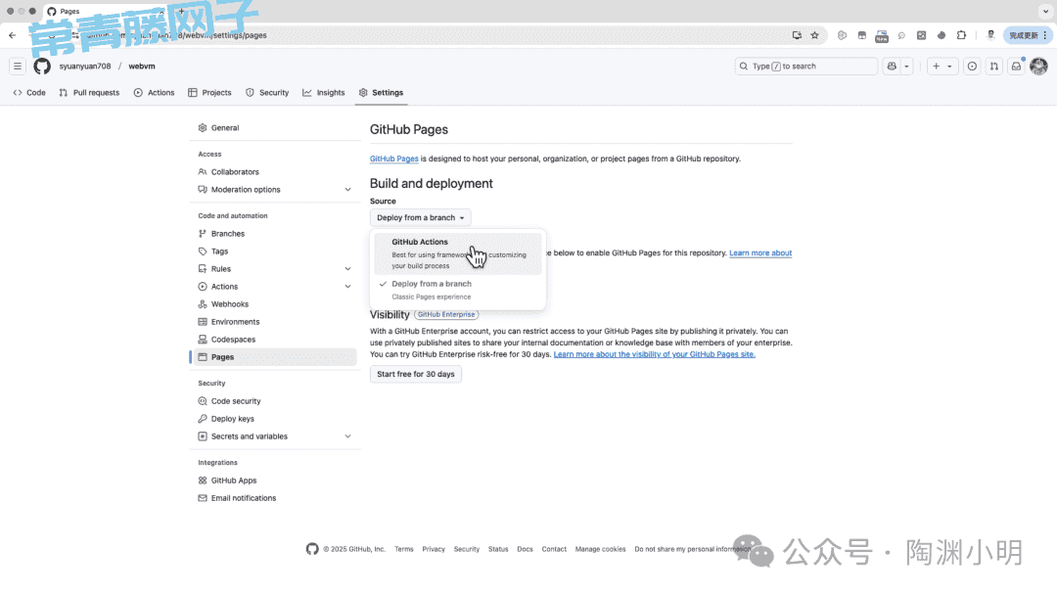The image size is (1057, 595).
Task: Follow the 'Learn more about' link
Action: (760, 253)
